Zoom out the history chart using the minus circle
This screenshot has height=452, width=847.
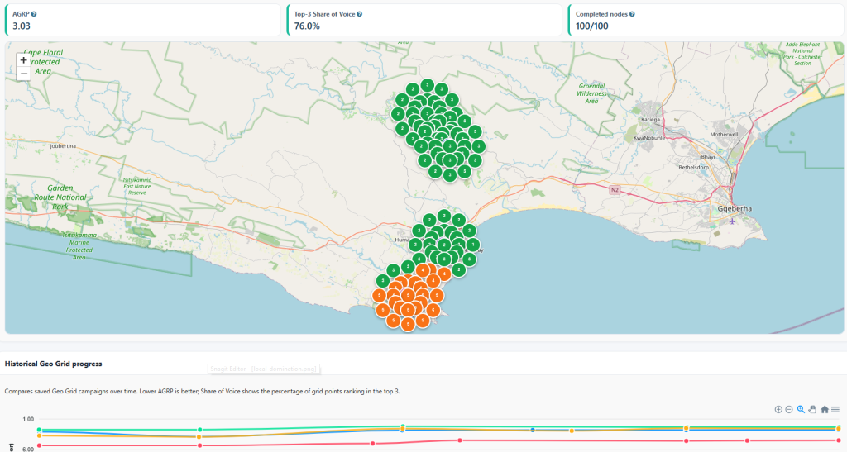pyautogui.click(x=789, y=409)
